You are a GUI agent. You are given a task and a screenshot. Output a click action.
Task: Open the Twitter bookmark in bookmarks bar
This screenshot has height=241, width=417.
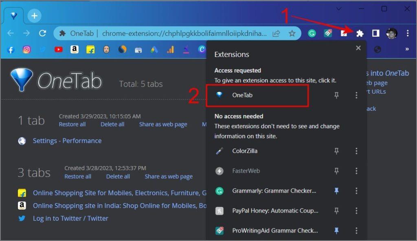pos(42,50)
